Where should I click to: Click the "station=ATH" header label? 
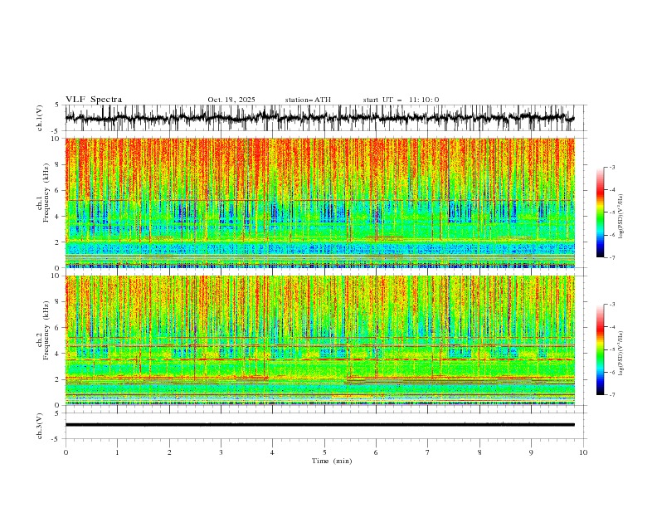[308, 100]
